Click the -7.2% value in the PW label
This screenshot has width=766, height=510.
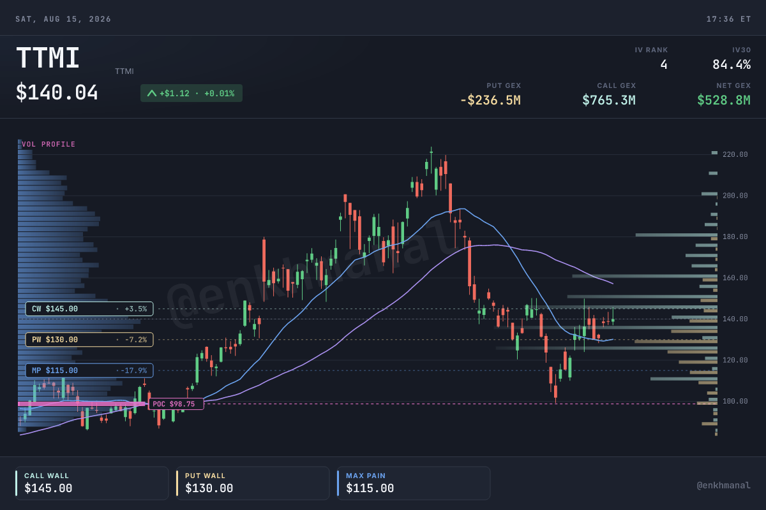click(x=135, y=340)
